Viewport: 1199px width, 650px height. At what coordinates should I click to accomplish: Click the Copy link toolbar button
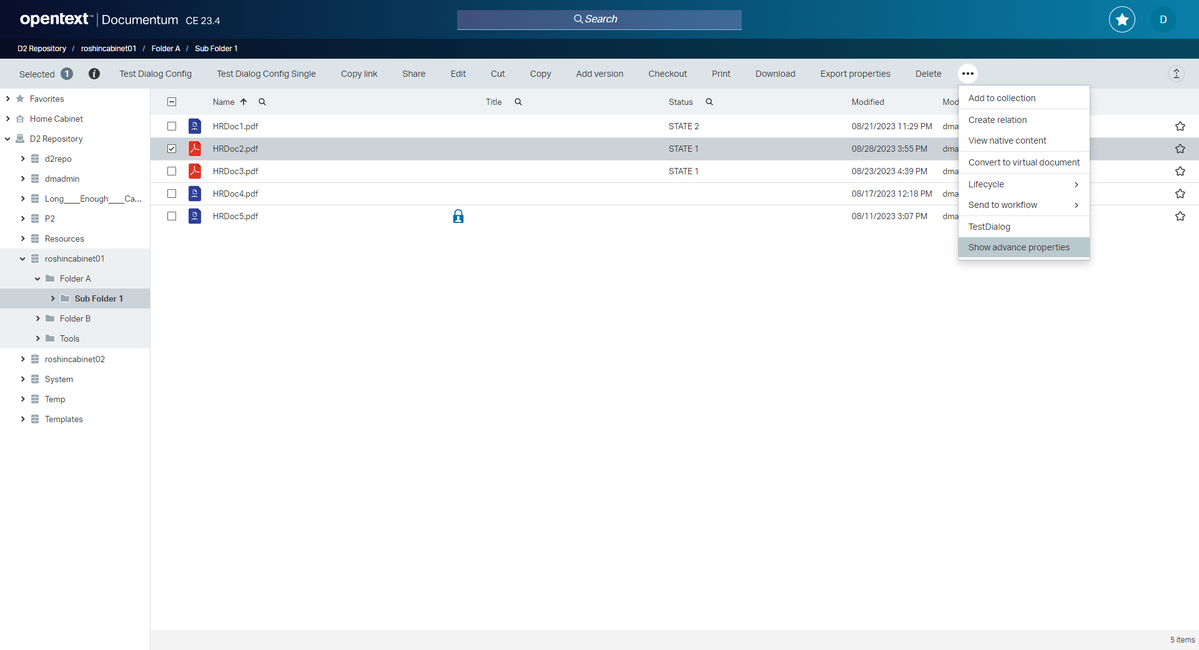pyautogui.click(x=359, y=74)
